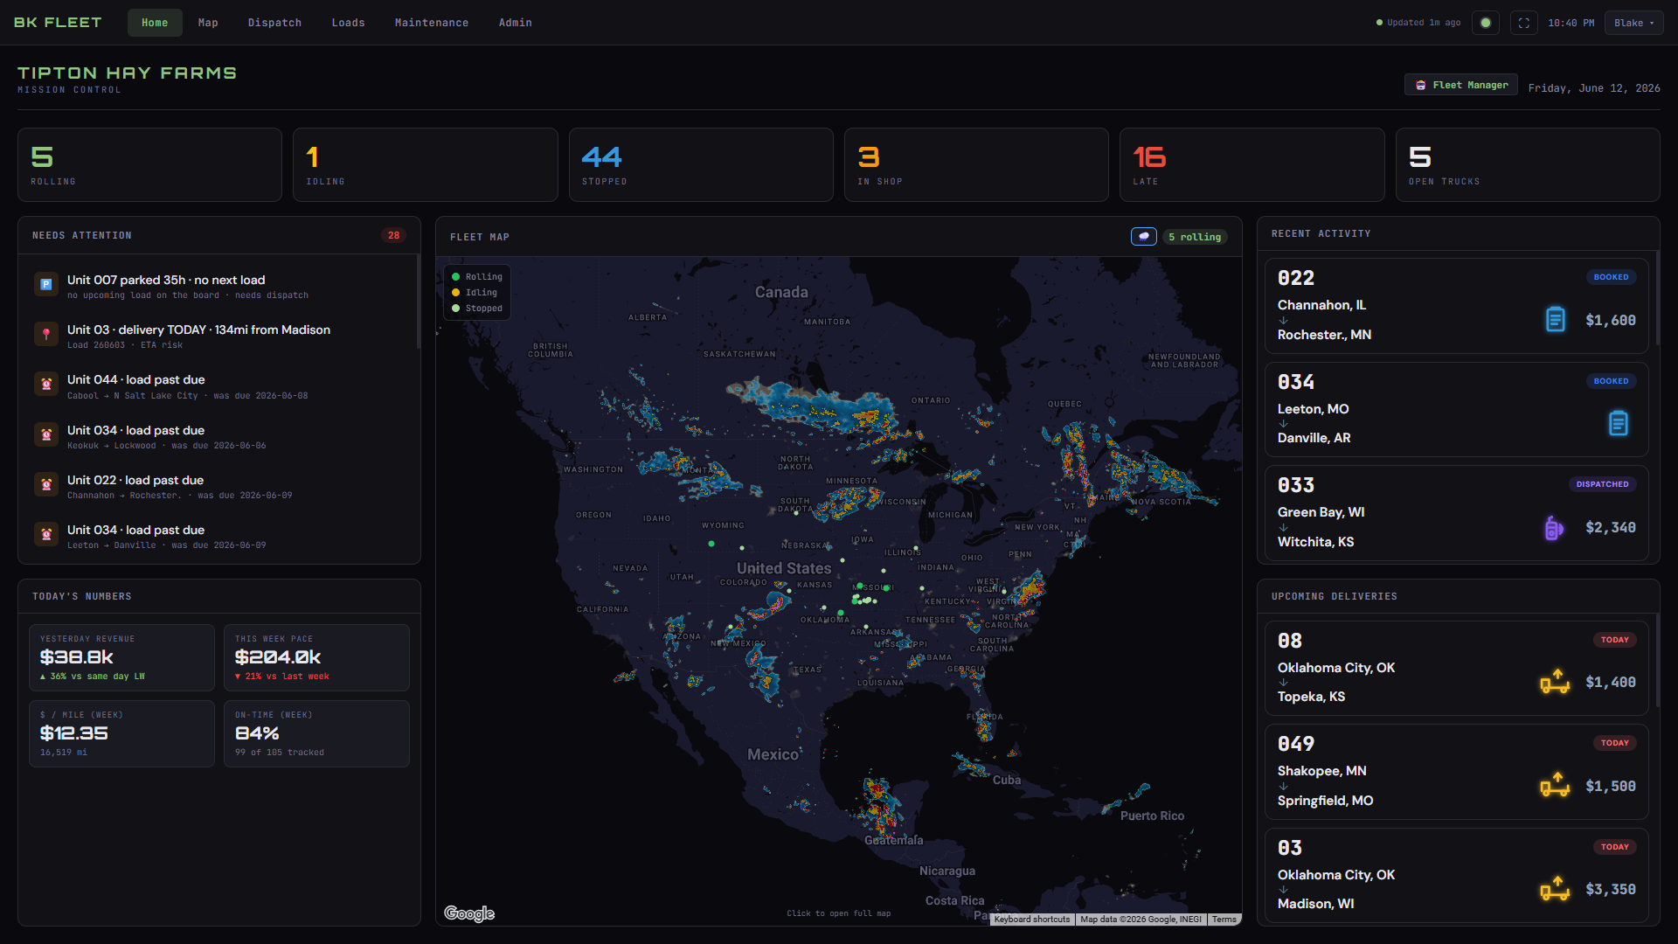This screenshot has height=944, width=1678.
Task: Open the Stopped stat card
Action: click(701, 165)
